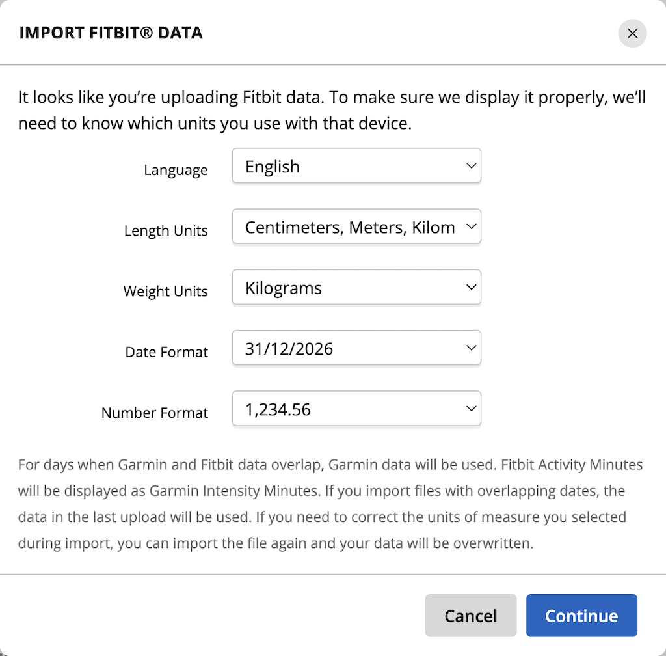Click the Weight Units label

(x=166, y=292)
